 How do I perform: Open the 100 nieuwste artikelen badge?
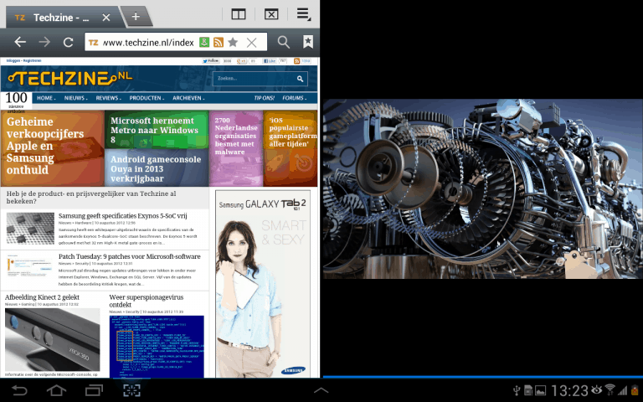pos(17,101)
